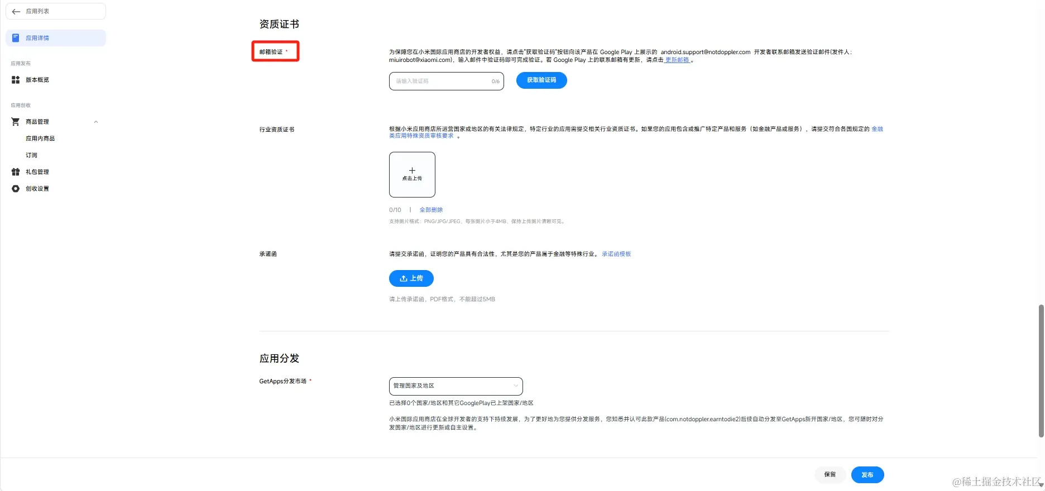Click the 获取验证码 button
1045x491 pixels.
(x=541, y=80)
